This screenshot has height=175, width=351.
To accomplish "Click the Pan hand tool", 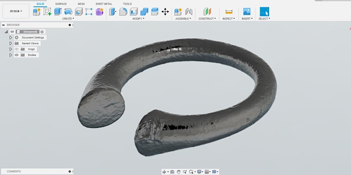I will 178,172.
